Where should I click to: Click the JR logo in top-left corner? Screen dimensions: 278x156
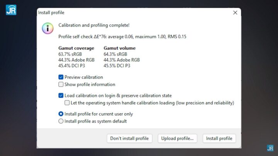(x=11, y=10)
